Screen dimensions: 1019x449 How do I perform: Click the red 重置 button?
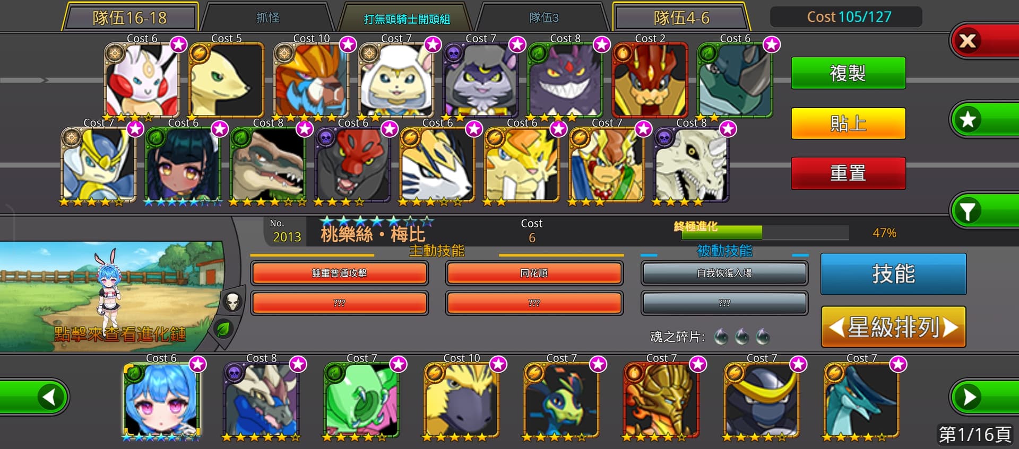pos(848,173)
